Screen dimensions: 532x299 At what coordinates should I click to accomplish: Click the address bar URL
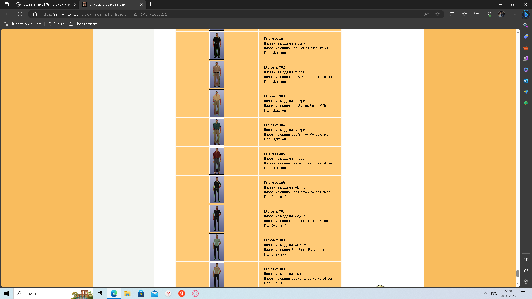104,14
